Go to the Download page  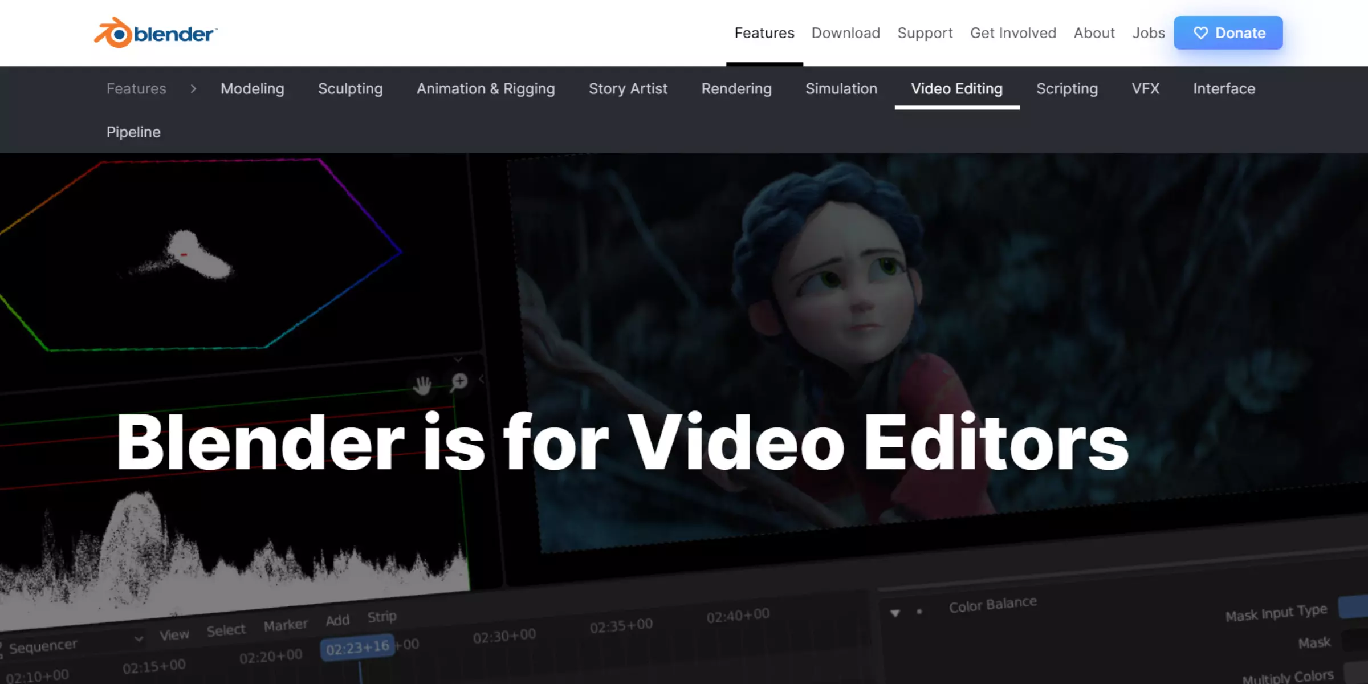tap(846, 33)
